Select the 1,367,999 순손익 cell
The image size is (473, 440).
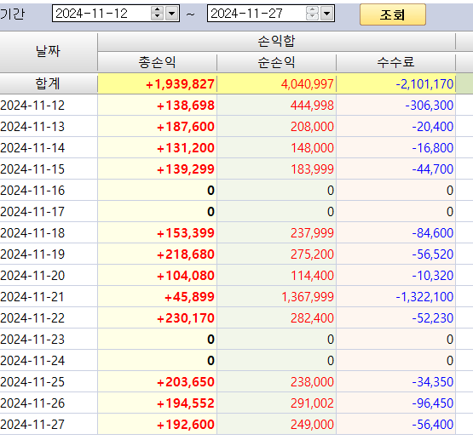[x=276, y=297]
